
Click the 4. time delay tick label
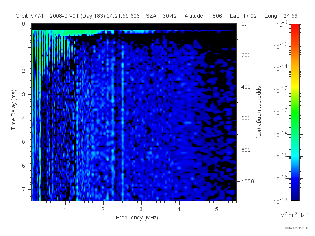coord(24,118)
